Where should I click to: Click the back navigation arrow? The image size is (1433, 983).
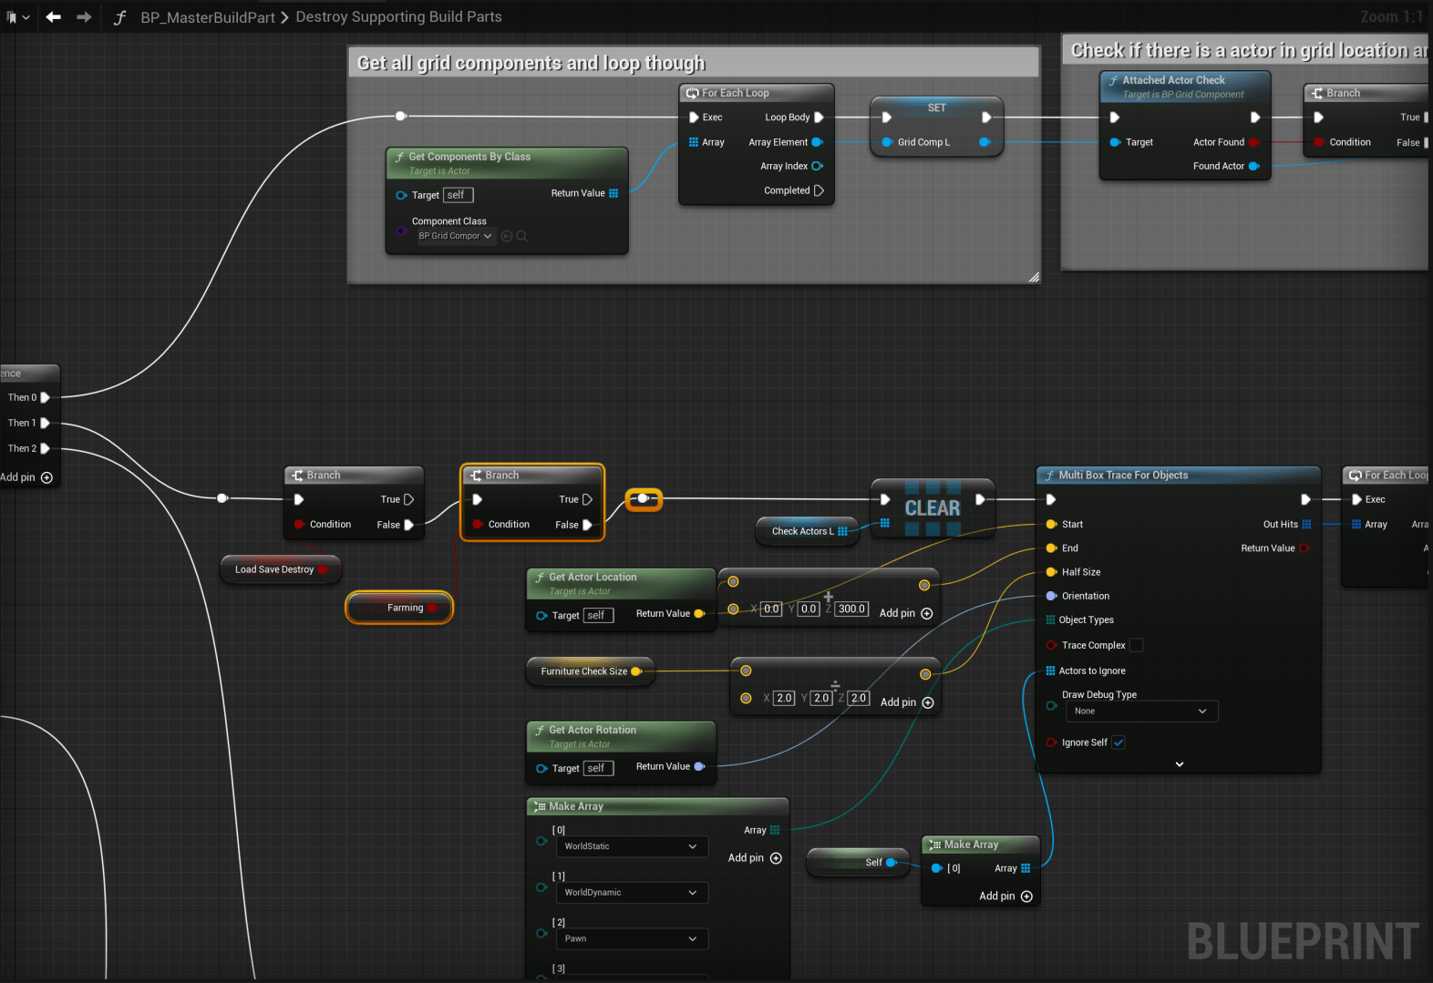click(x=53, y=16)
